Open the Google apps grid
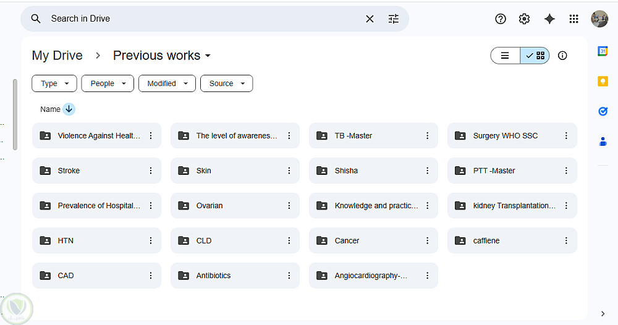618x325 pixels. 574,19
